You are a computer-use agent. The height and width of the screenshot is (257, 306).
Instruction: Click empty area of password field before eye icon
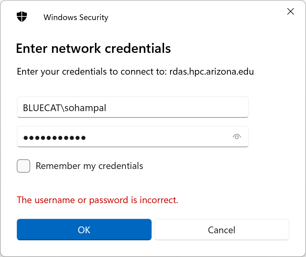coord(156,137)
